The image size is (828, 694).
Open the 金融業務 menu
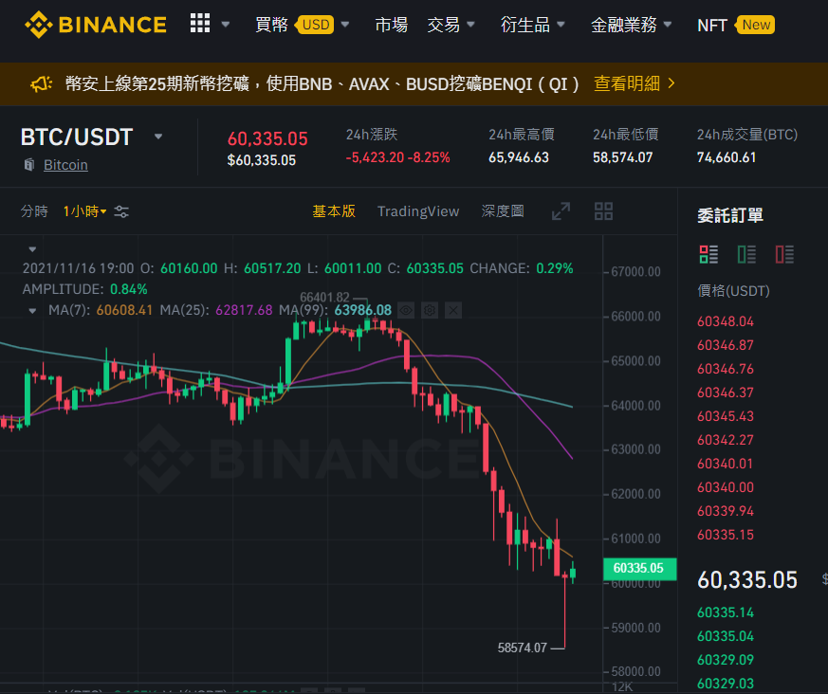(624, 25)
